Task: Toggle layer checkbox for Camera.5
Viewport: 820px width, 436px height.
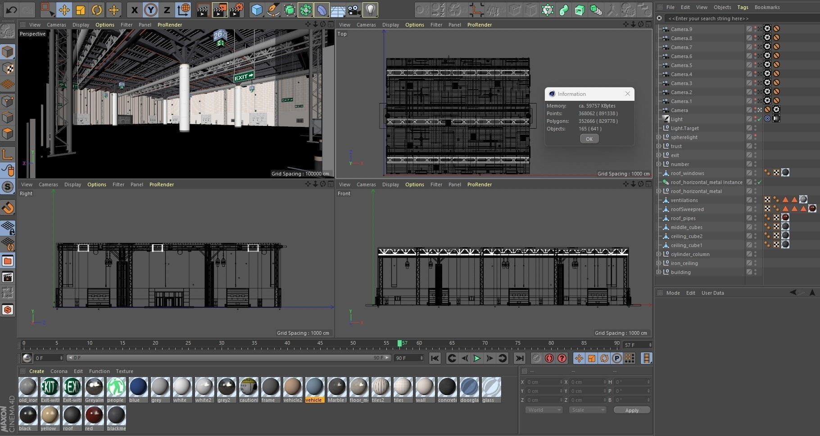Action: click(x=749, y=65)
